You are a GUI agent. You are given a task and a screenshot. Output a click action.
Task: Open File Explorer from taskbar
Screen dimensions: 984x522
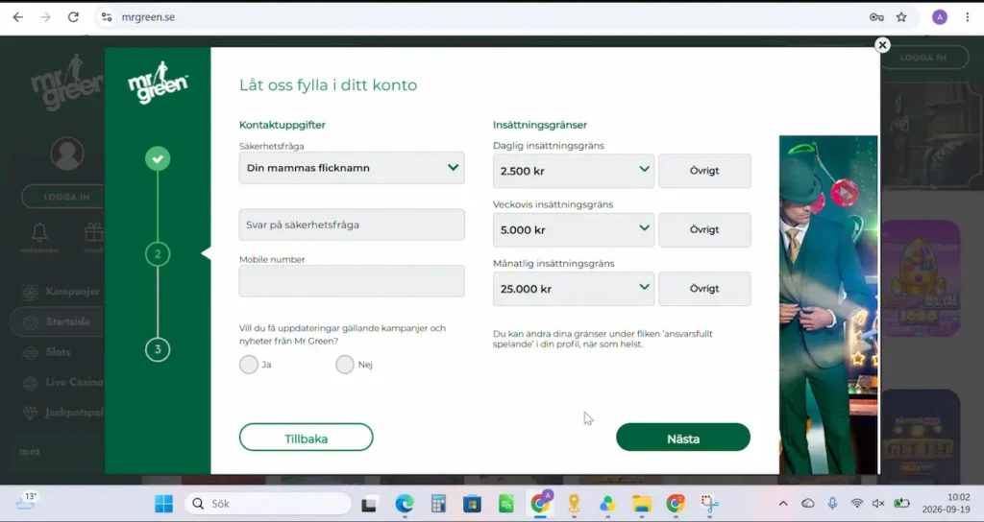[641, 504]
